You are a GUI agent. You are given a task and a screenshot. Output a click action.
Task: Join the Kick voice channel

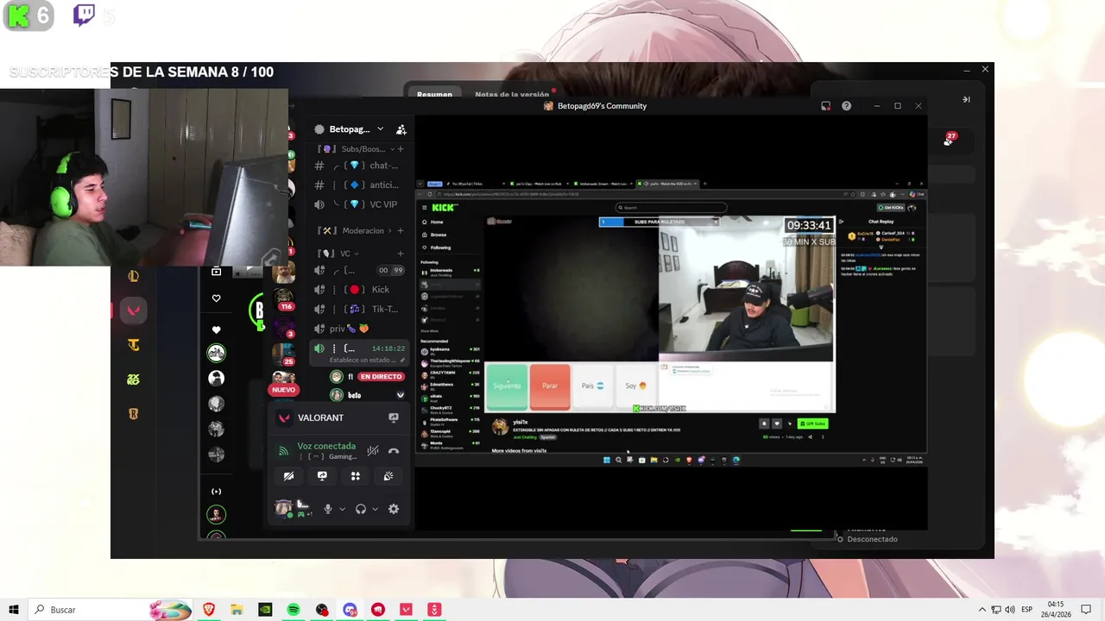(357, 290)
